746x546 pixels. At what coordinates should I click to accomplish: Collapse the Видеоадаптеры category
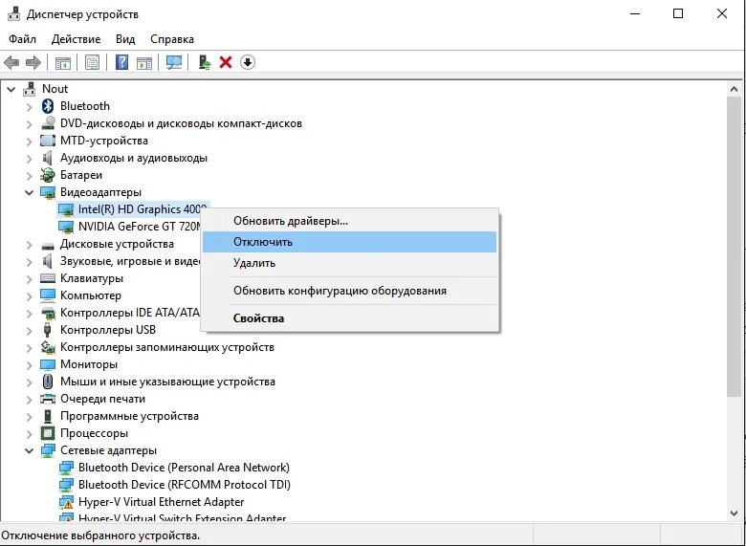(x=29, y=192)
